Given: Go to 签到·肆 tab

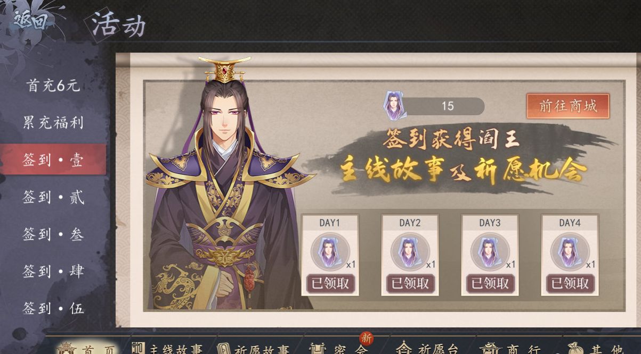Looking at the screenshot, I should (x=53, y=272).
